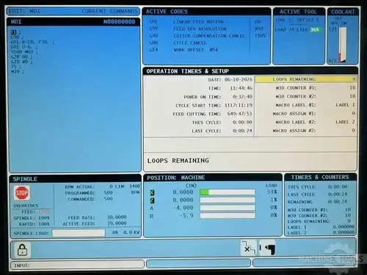Click the spindle PROGRAMMED 500 RPM value
367x275 pixels.
108,193
